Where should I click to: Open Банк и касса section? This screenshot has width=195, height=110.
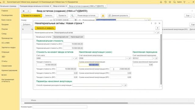point(6,20)
